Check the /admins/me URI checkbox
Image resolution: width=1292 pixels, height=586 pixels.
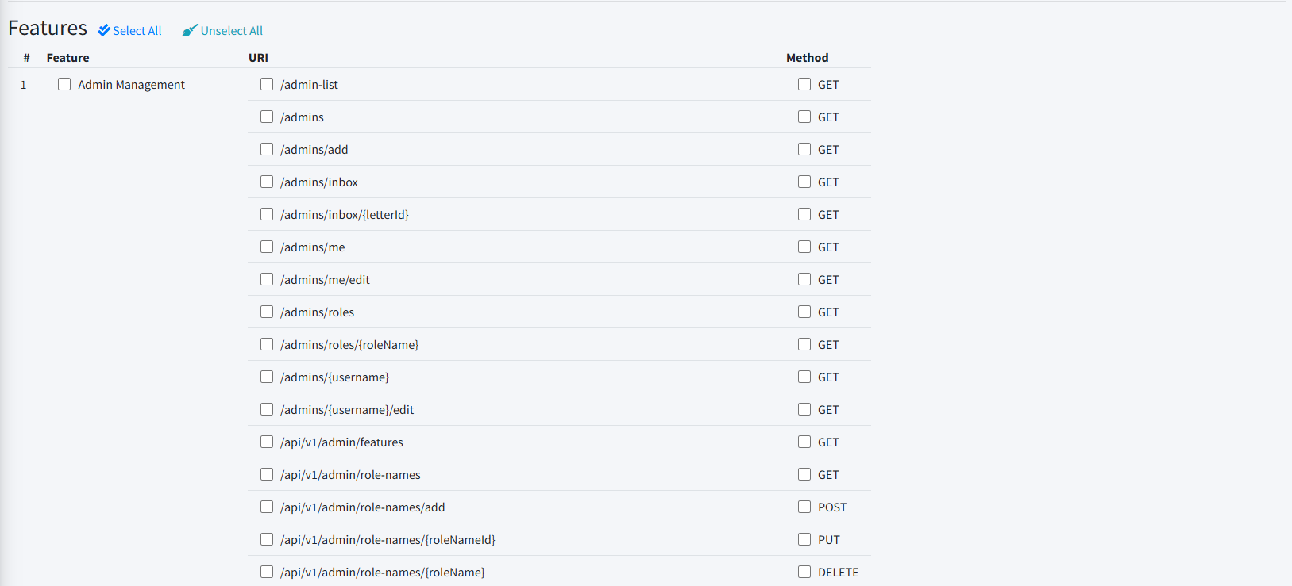click(x=267, y=247)
